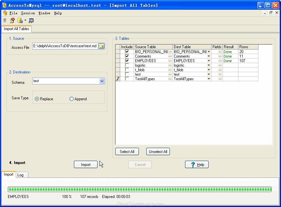
Task: Open Dest Table dropdown for EMPLOYEES
Action: click(209, 61)
